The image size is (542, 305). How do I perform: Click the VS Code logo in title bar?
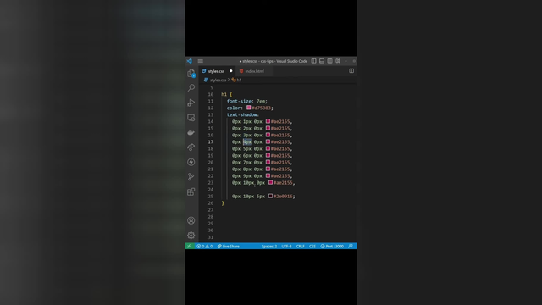[190, 61]
